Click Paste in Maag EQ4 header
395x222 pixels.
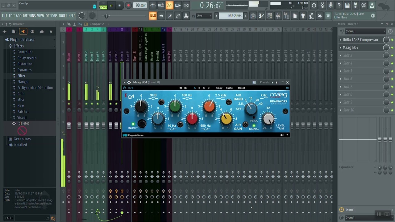(x=229, y=88)
